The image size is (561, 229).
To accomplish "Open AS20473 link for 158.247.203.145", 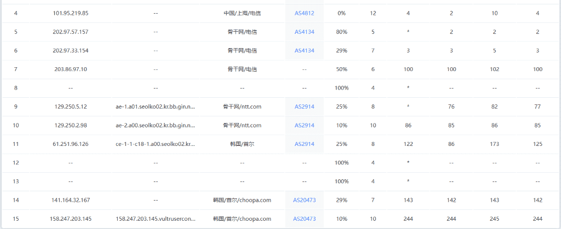I will point(304,219).
